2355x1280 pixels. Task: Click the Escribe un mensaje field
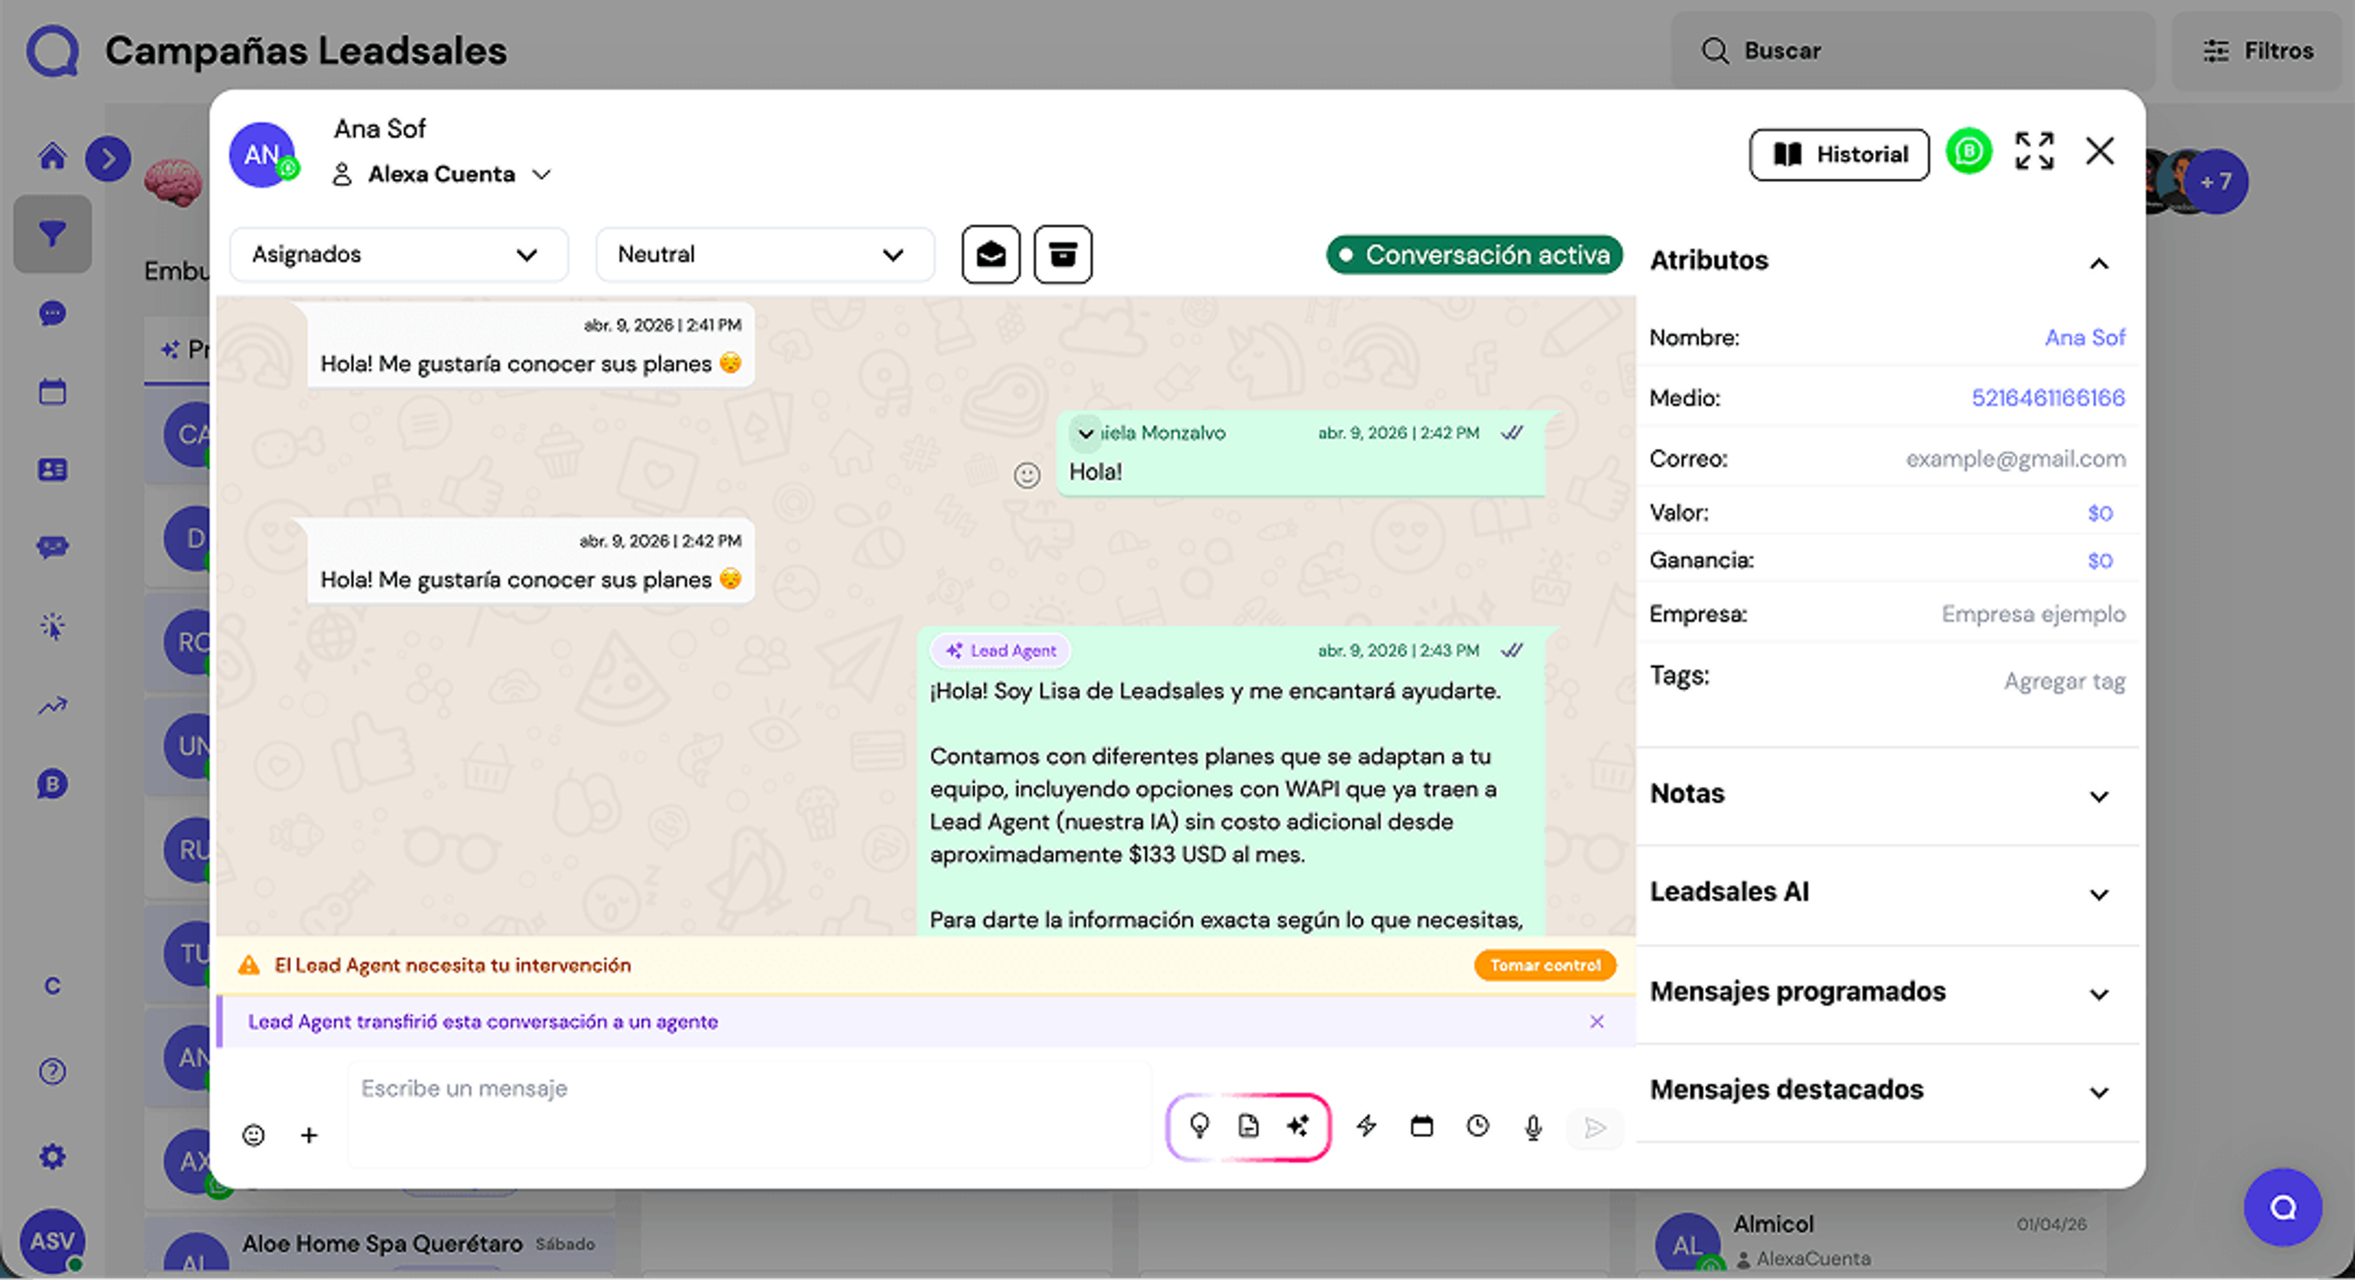(749, 1114)
